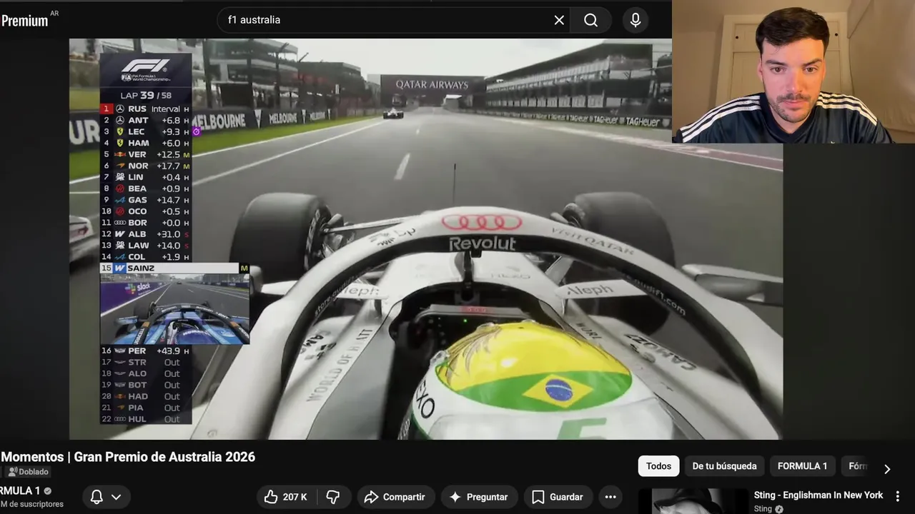Click the webcam overlay of the streamer
The height and width of the screenshot is (514, 915).
[793, 71]
